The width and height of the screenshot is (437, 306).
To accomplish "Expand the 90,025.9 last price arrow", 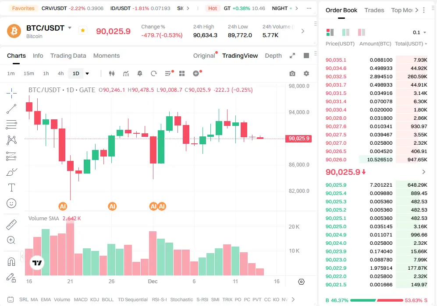I will [x=424, y=172].
